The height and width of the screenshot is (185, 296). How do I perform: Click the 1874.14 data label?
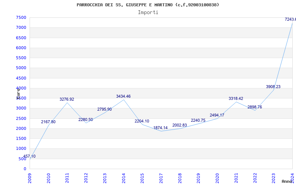pyautogui.click(x=161, y=128)
